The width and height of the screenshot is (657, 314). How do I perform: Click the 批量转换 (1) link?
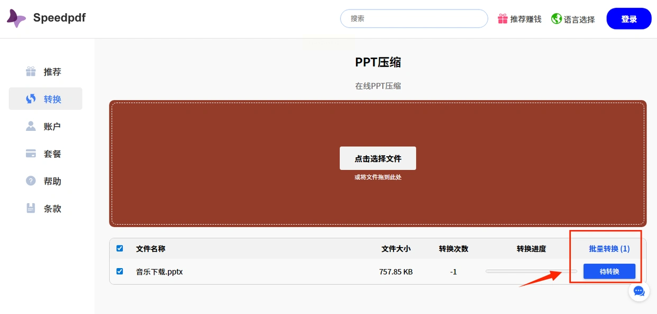click(609, 249)
